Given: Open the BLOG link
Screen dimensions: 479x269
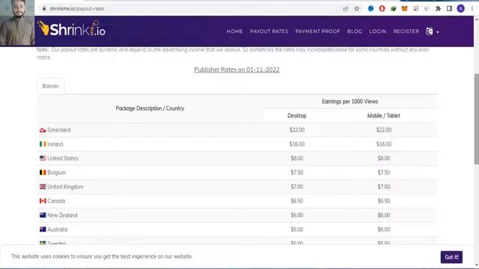Looking at the screenshot, I should 355,31.
